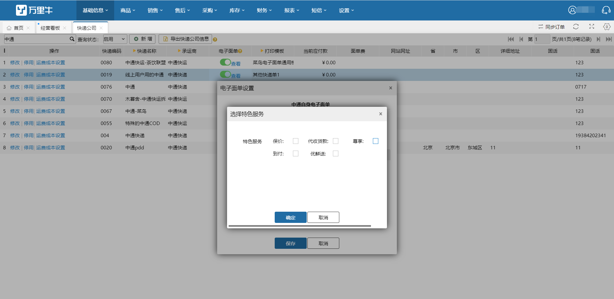Expand the 采购 menu
The width and height of the screenshot is (614, 299).
(x=209, y=10)
